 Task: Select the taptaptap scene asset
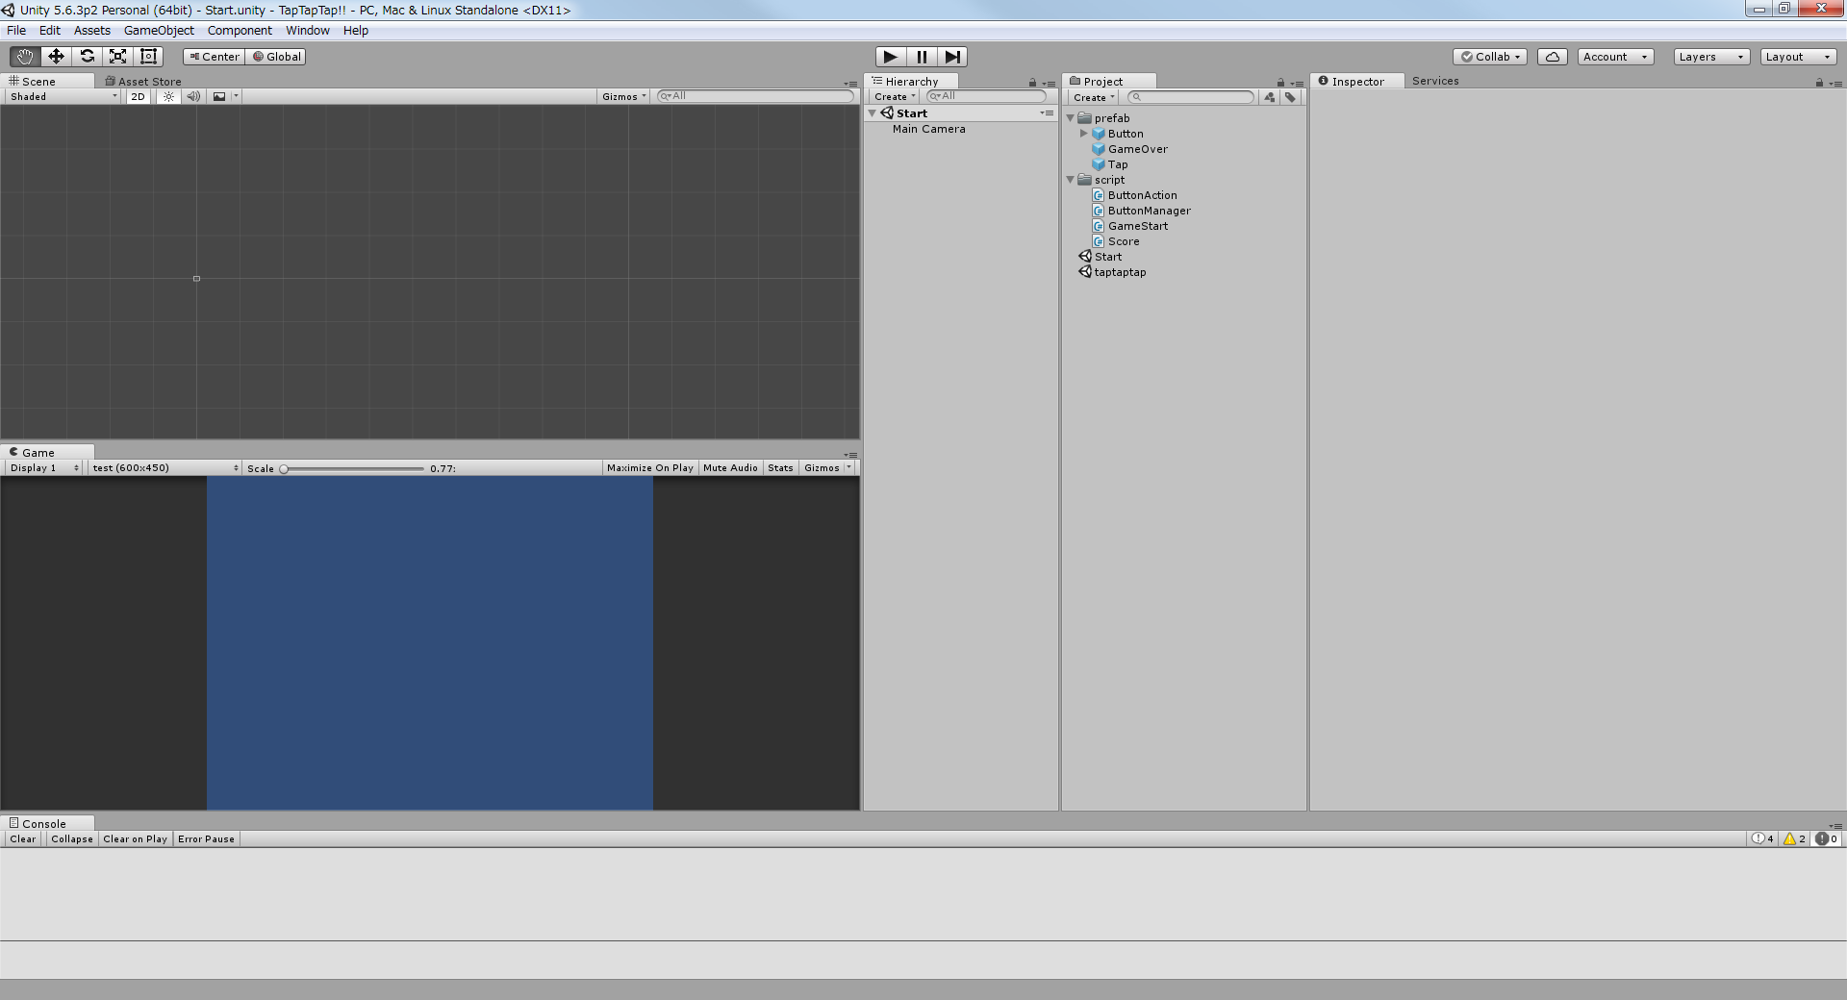(x=1120, y=272)
